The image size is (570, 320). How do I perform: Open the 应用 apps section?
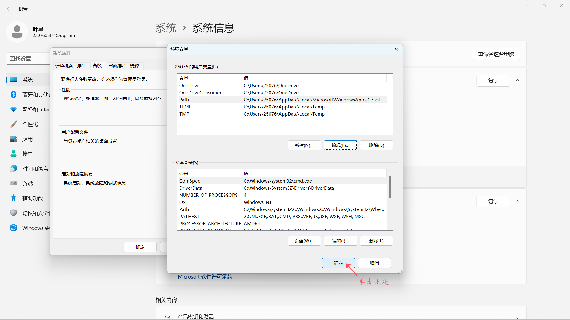13,139
